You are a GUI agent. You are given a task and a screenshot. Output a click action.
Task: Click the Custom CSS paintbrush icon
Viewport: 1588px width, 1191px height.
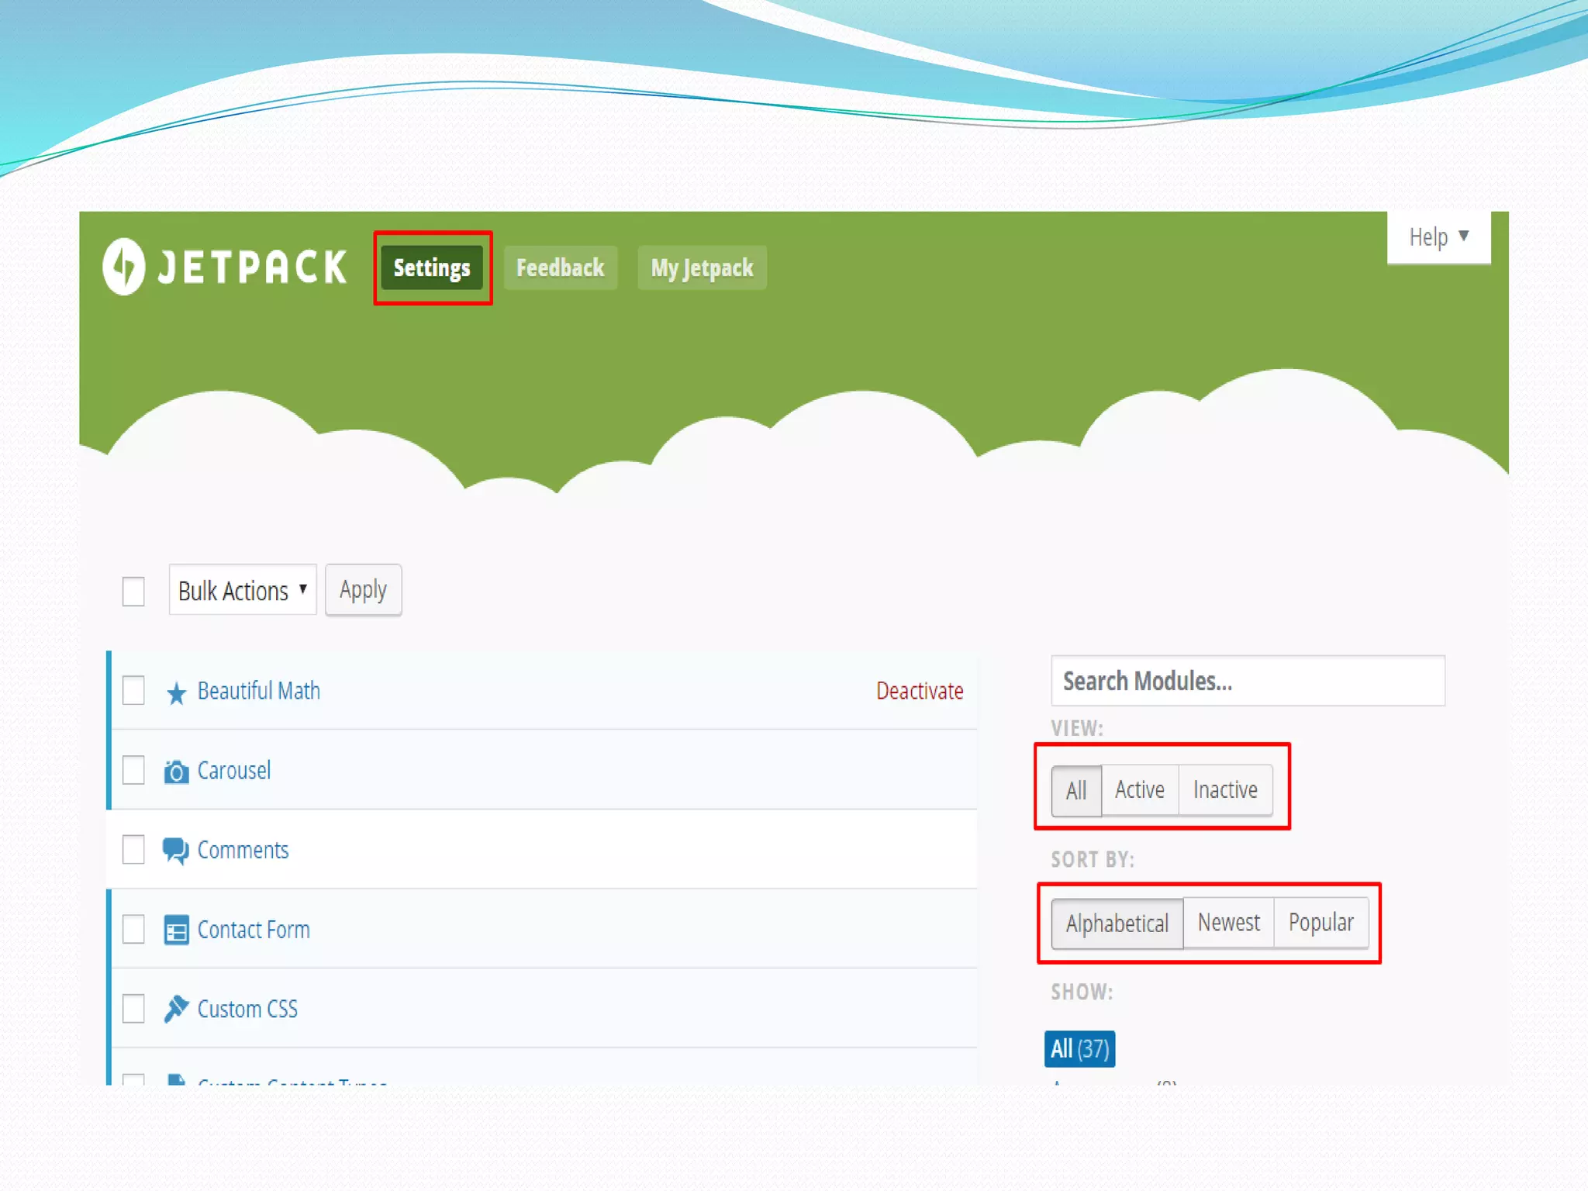coord(177,1009)
